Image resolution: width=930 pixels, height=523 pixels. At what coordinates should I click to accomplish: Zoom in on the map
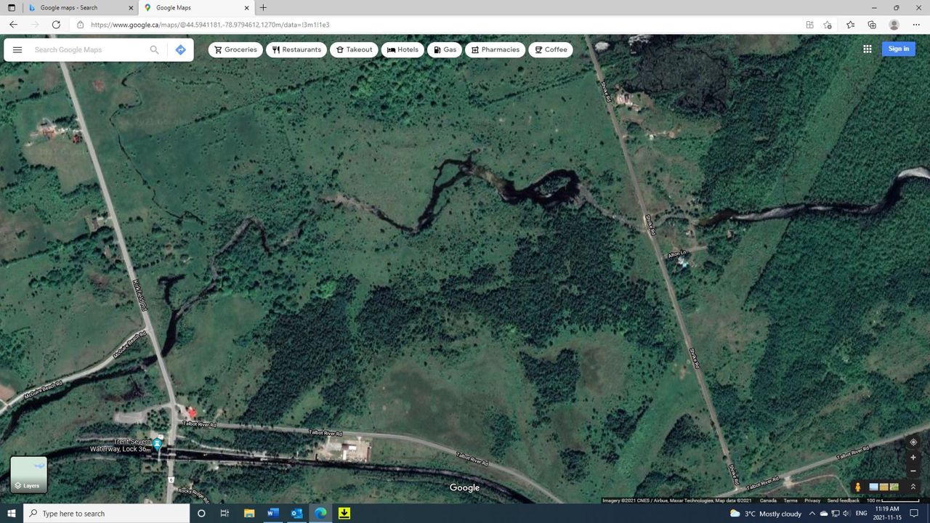click(913, 458)
